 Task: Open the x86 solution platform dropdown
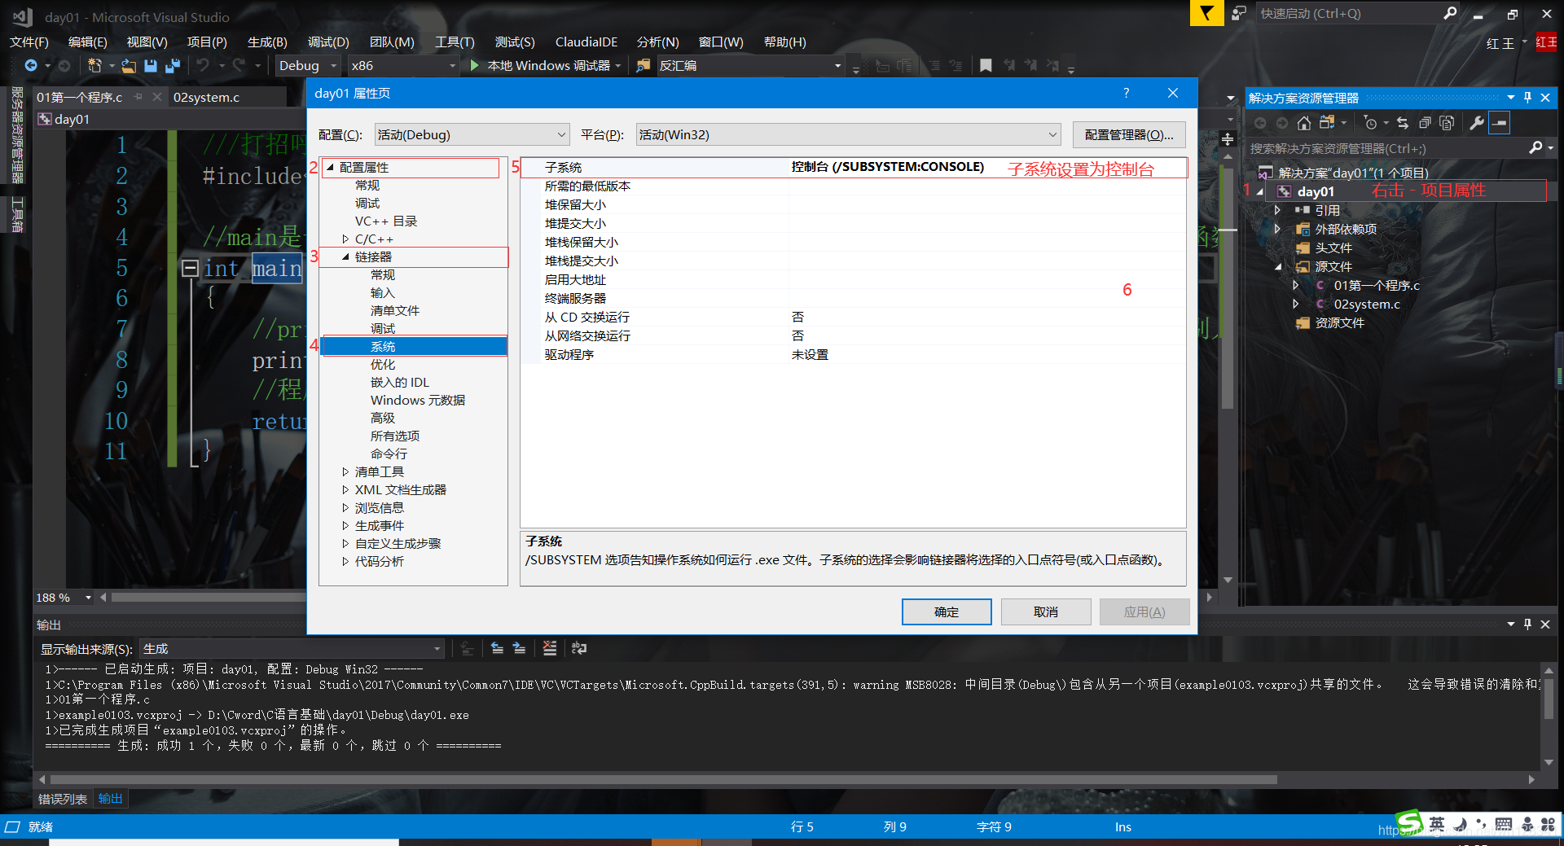(403, 66)
